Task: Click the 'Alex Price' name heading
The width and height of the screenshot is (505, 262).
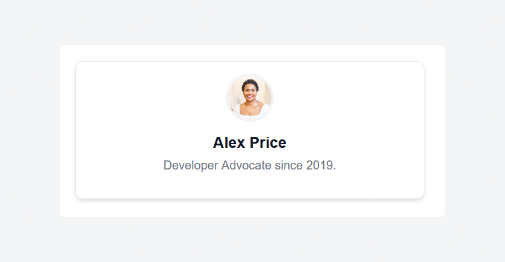Action: point(249,143)
